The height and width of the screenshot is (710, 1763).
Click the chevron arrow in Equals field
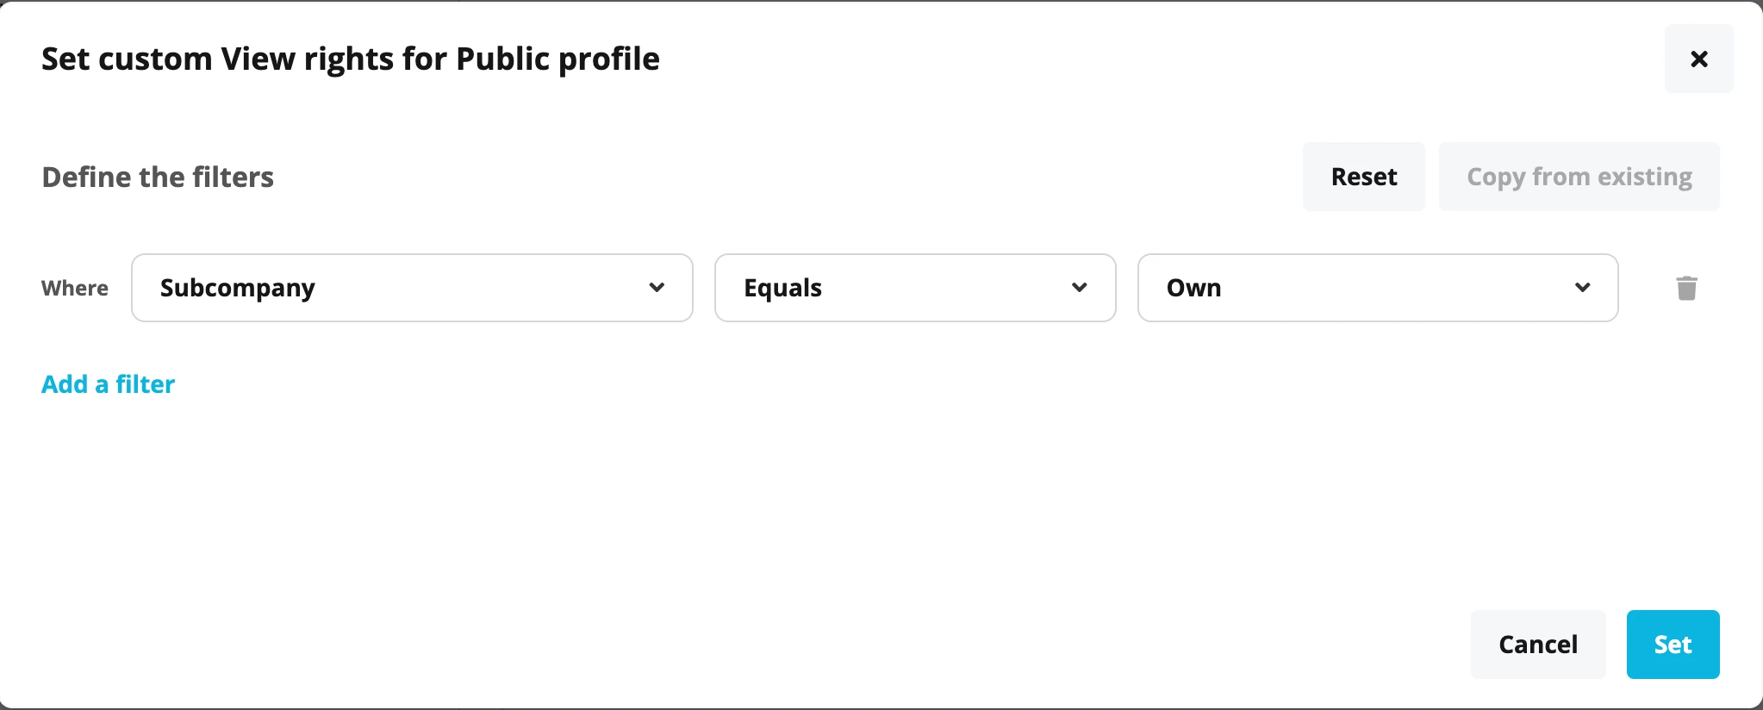tap(1079, 287)
